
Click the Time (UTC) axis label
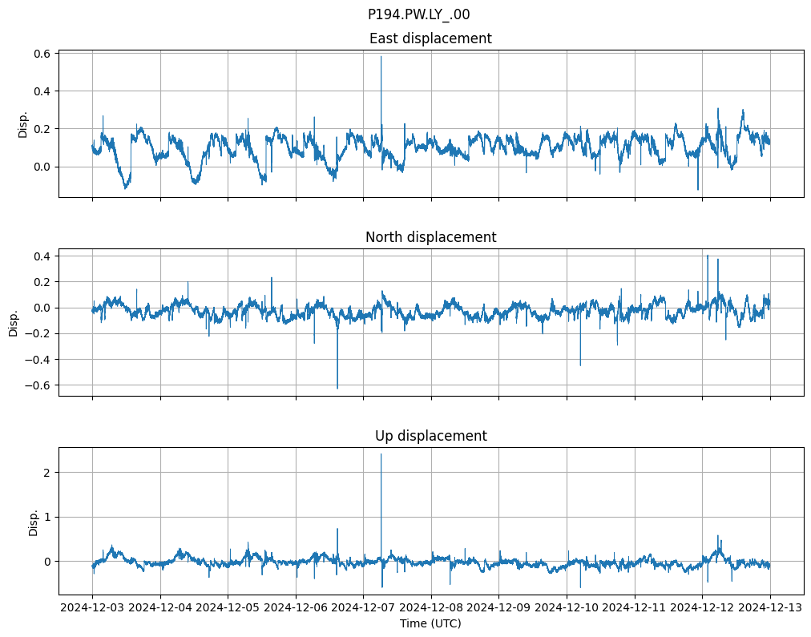tap(430, 623)
